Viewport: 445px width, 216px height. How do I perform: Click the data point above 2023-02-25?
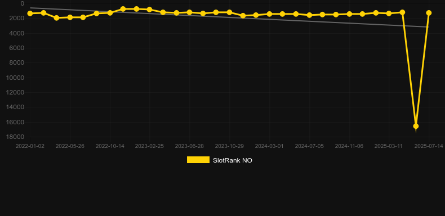click(x=150, y=10)
